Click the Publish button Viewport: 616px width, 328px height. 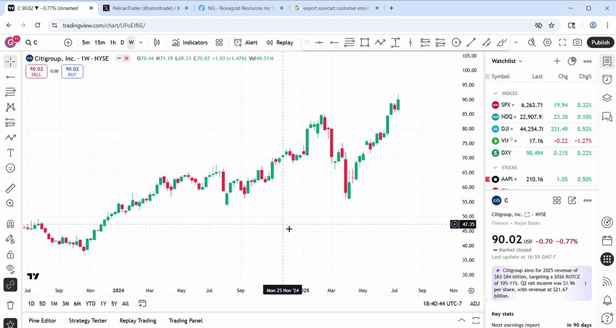(600, 43)
